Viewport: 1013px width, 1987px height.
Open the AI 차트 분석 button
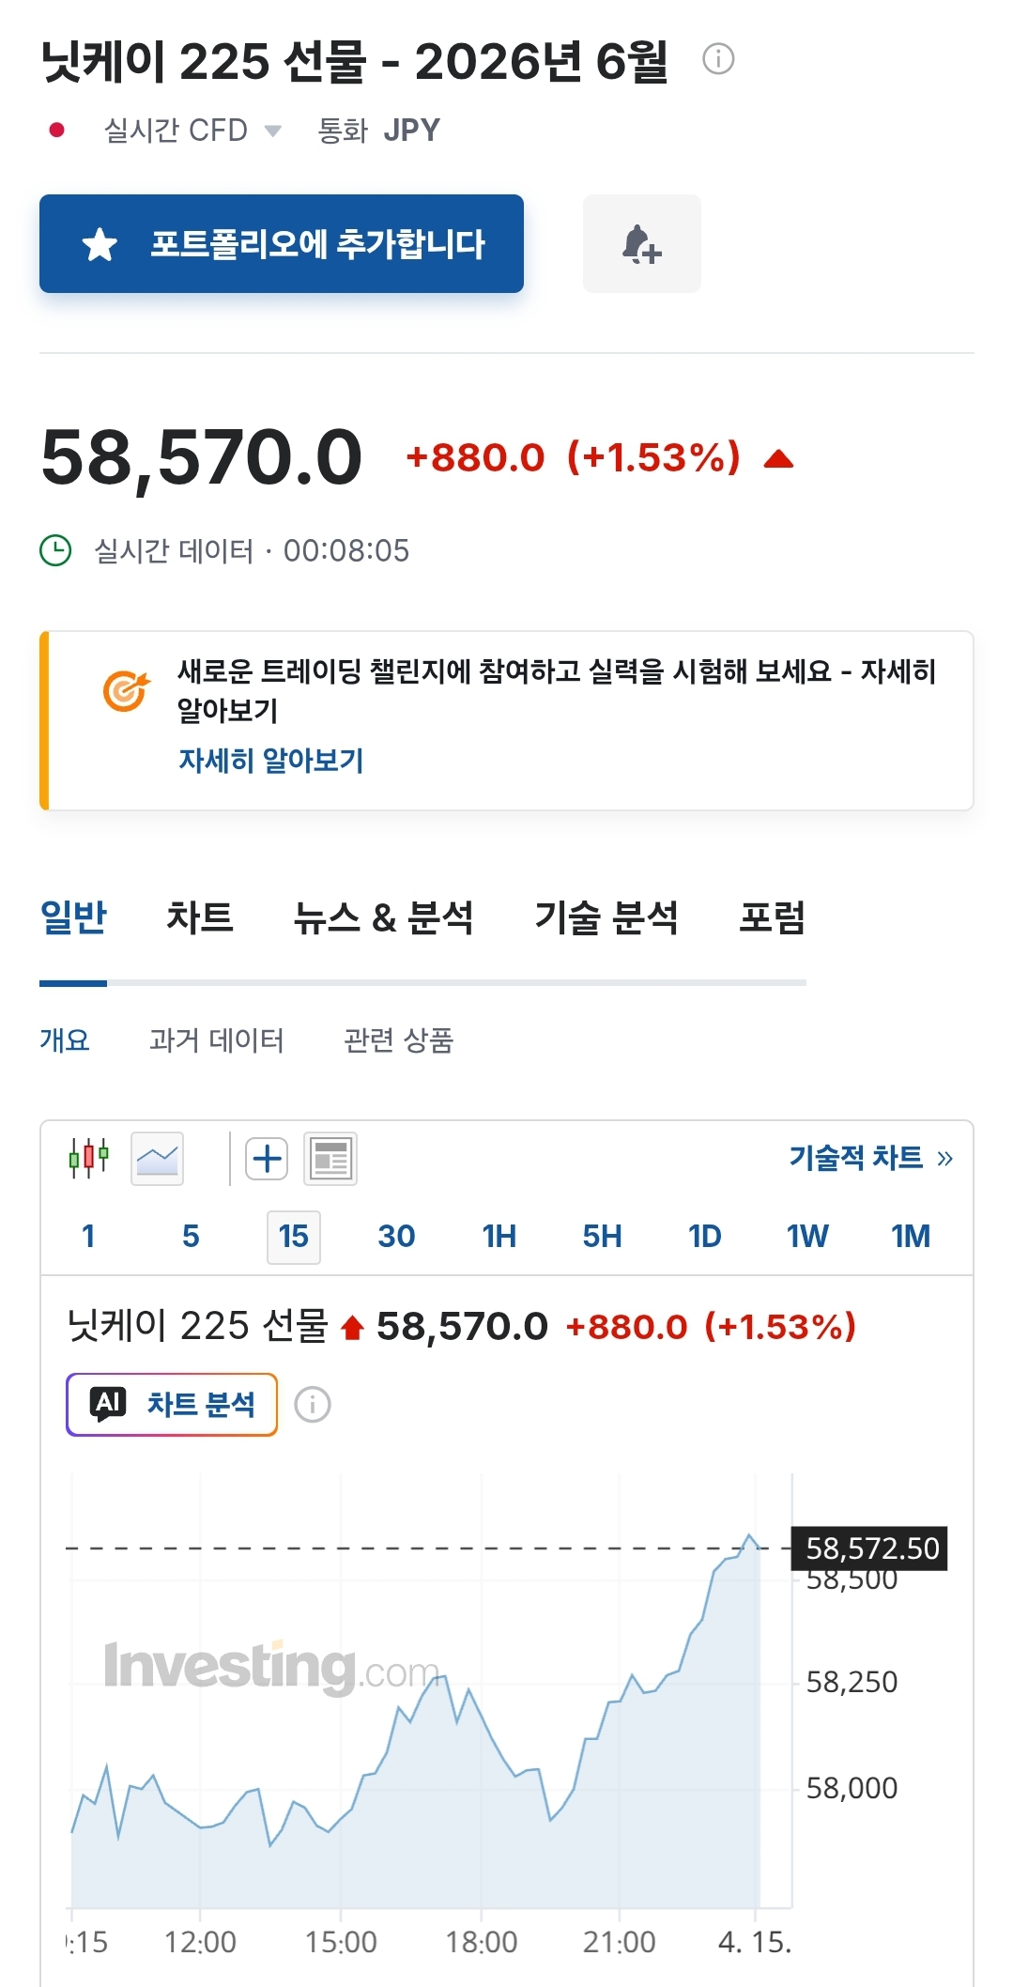pyautogui.click(x=172, y=1405)
